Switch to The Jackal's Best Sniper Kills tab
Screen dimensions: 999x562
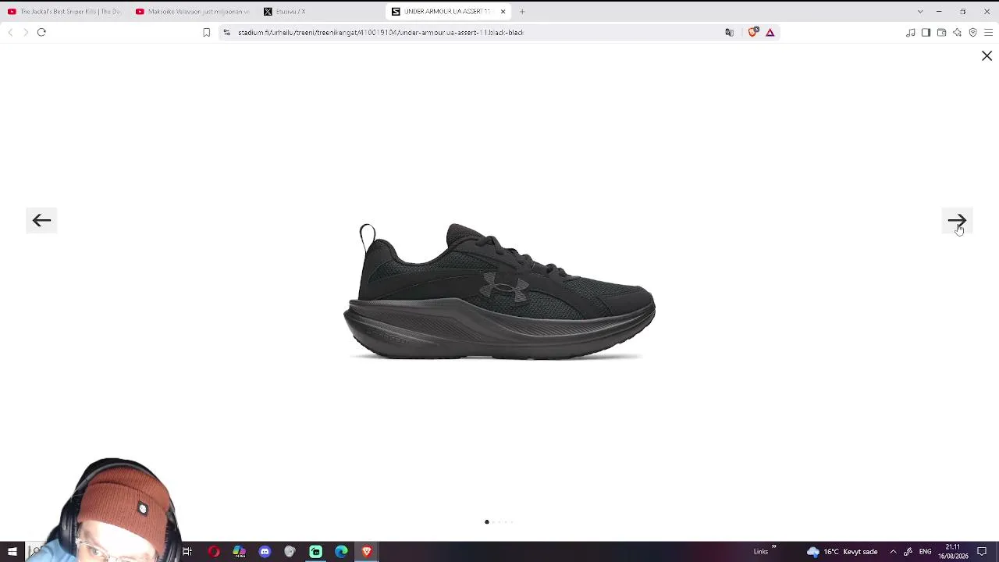64,12
